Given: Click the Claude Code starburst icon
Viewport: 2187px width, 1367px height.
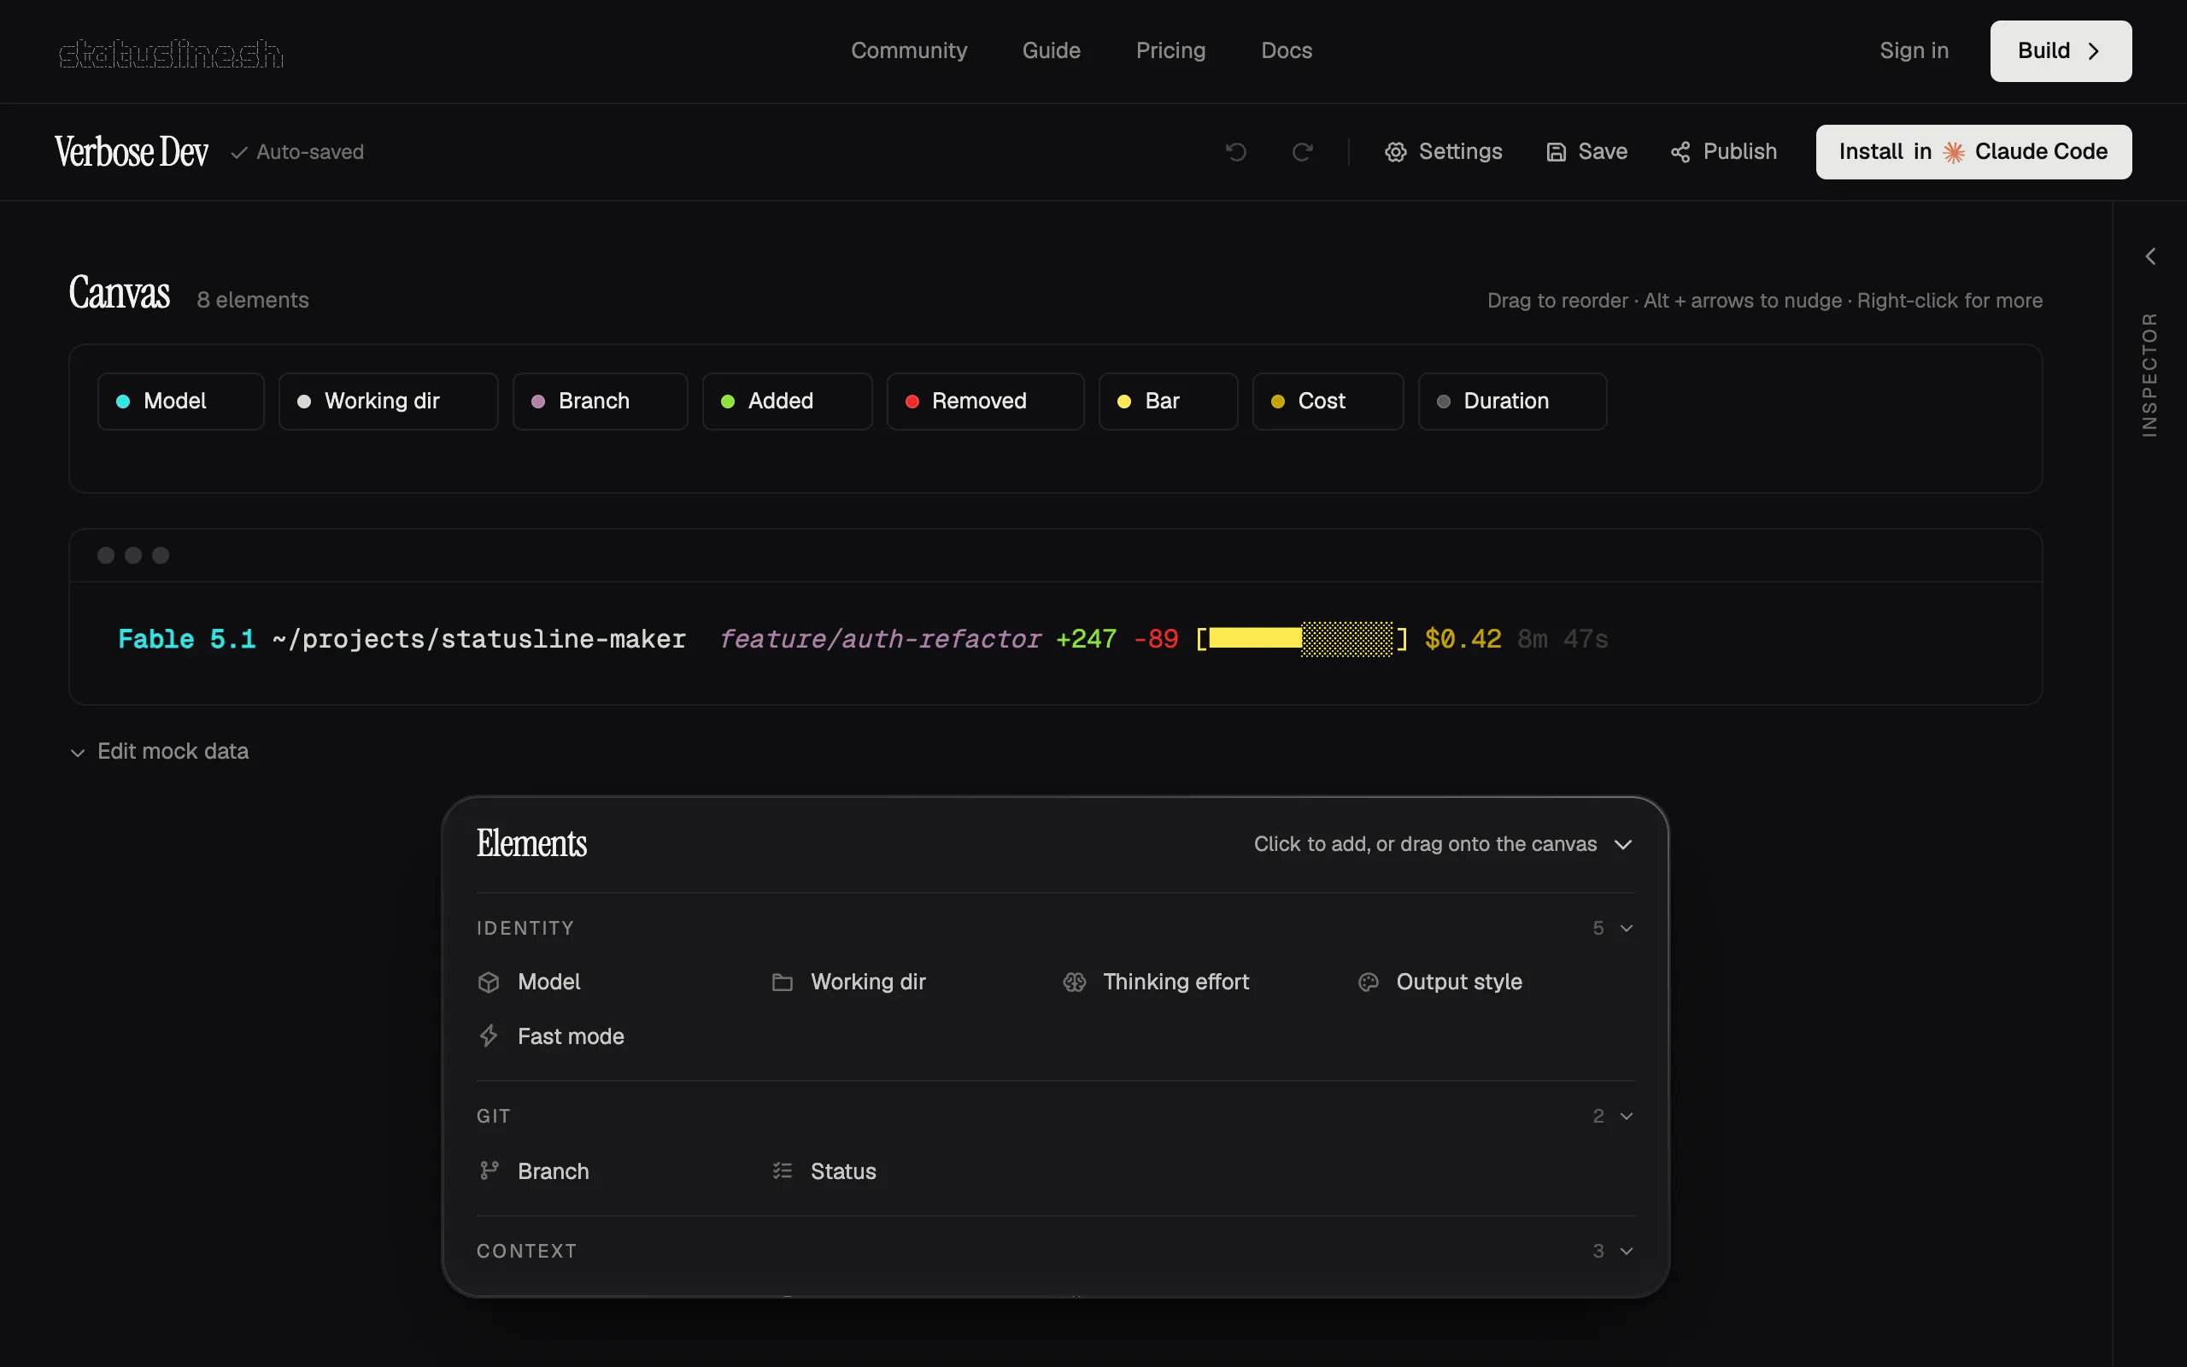Looking at the screenshot, I should 1954,152.
